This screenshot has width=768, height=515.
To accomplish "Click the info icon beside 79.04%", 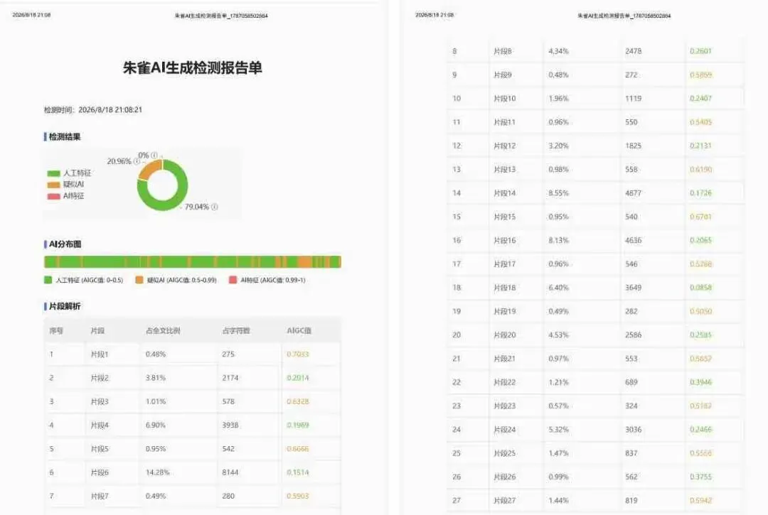I will pos(215,207).
